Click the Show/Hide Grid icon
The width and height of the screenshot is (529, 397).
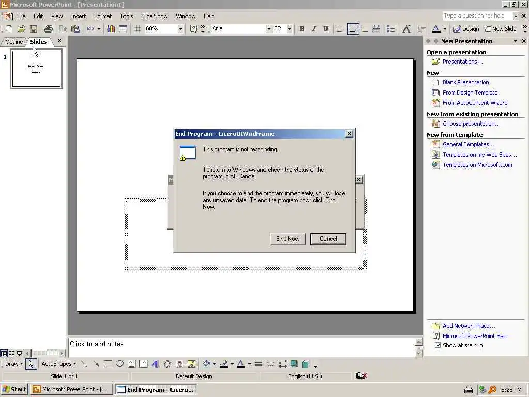[x=137, y=29]
